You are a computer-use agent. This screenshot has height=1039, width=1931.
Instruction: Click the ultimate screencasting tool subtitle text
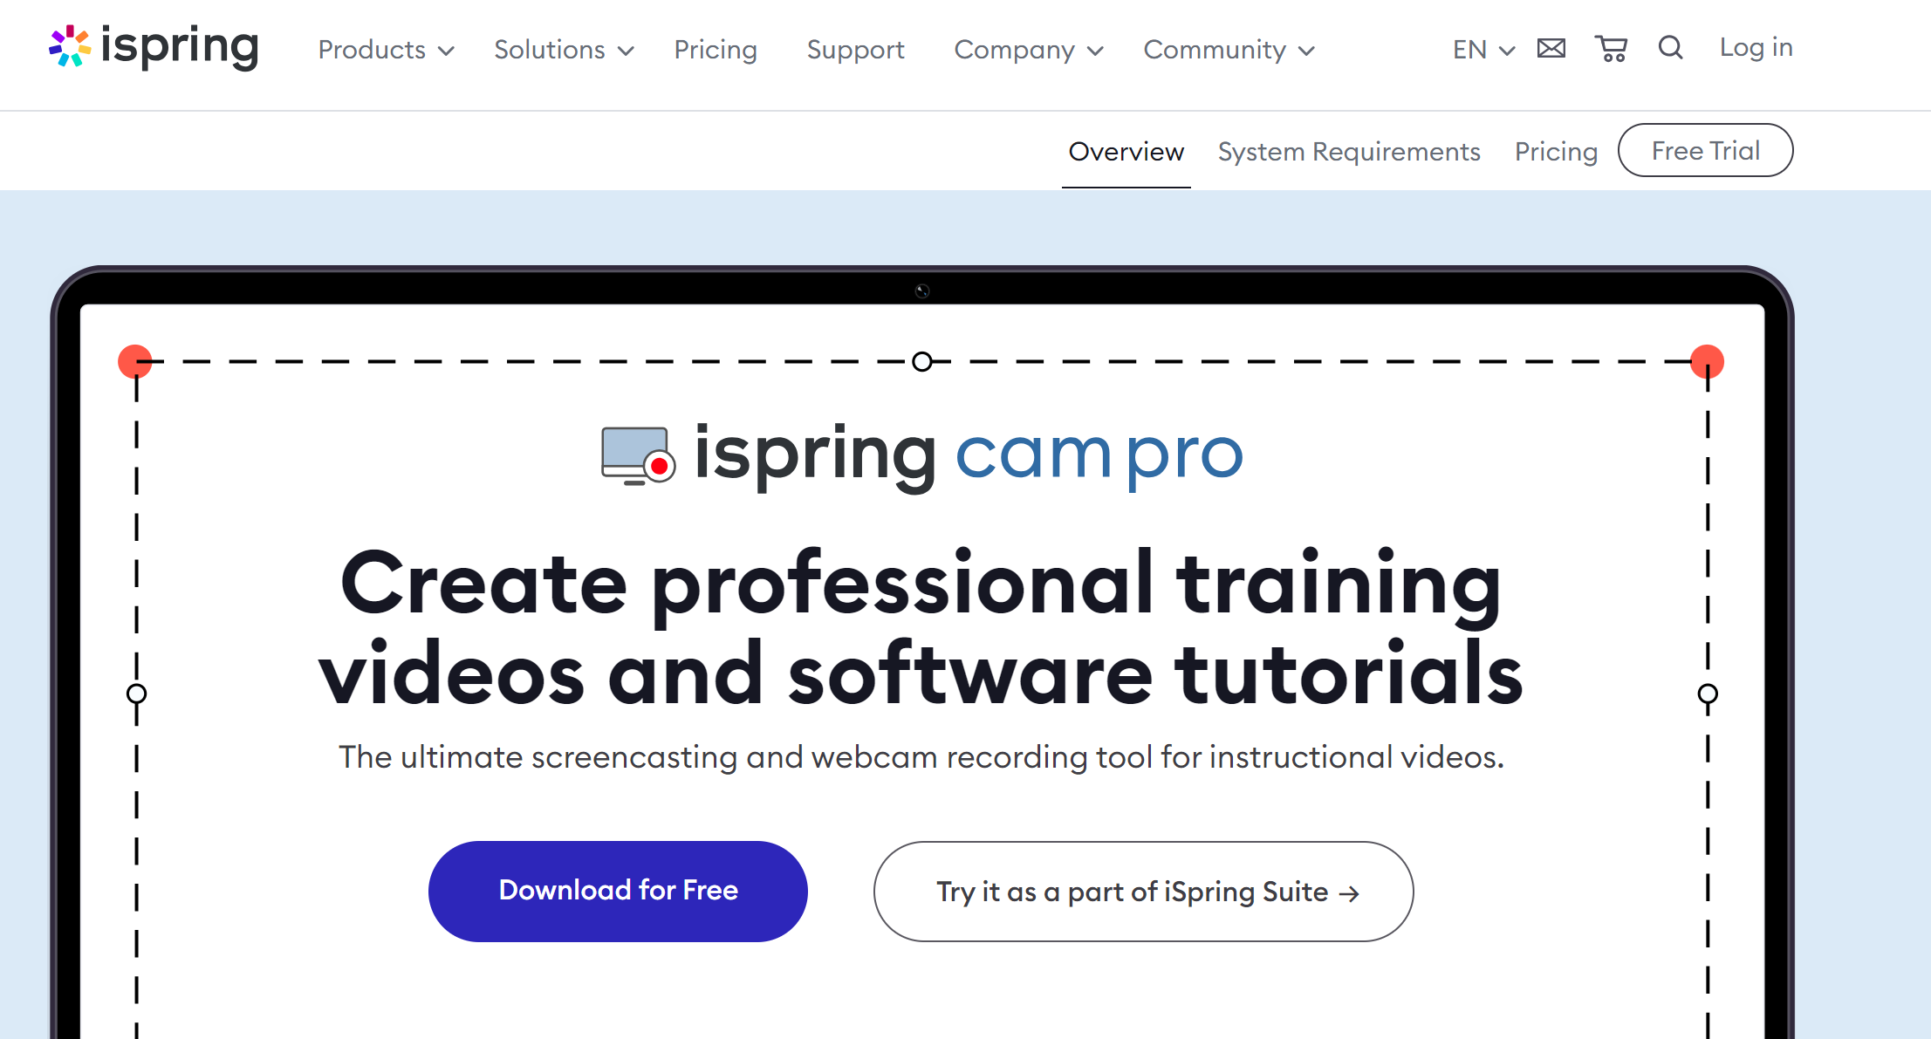coord(921,756)
